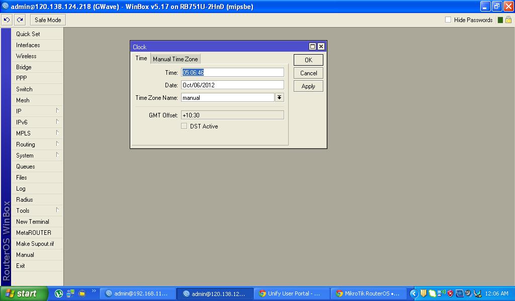Open the Log menu item
515x301 pixels.
point(37,189)
